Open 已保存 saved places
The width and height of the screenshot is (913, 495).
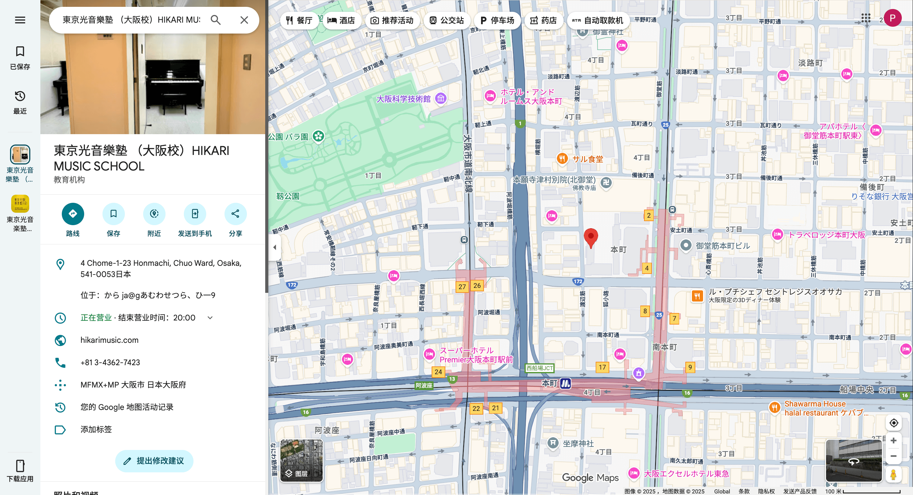coord(20,57)
